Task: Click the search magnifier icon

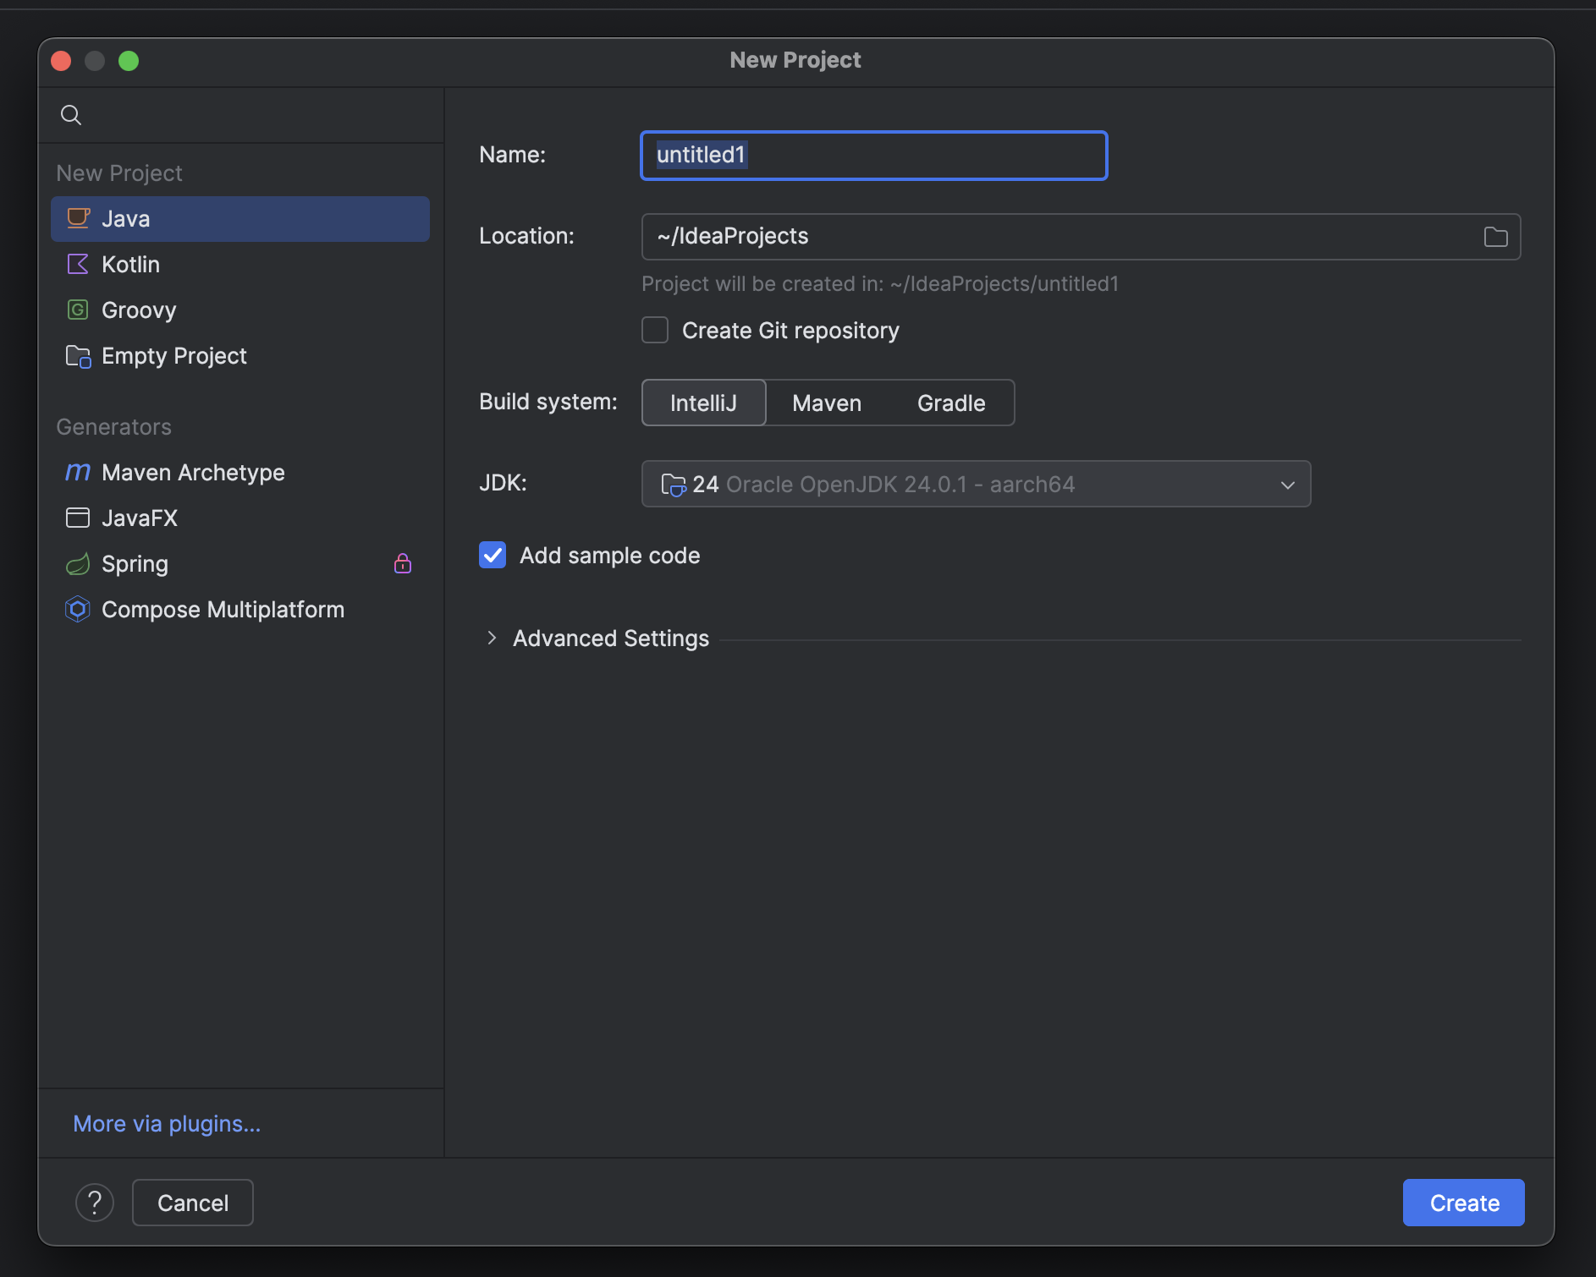Action: (71, 115)
